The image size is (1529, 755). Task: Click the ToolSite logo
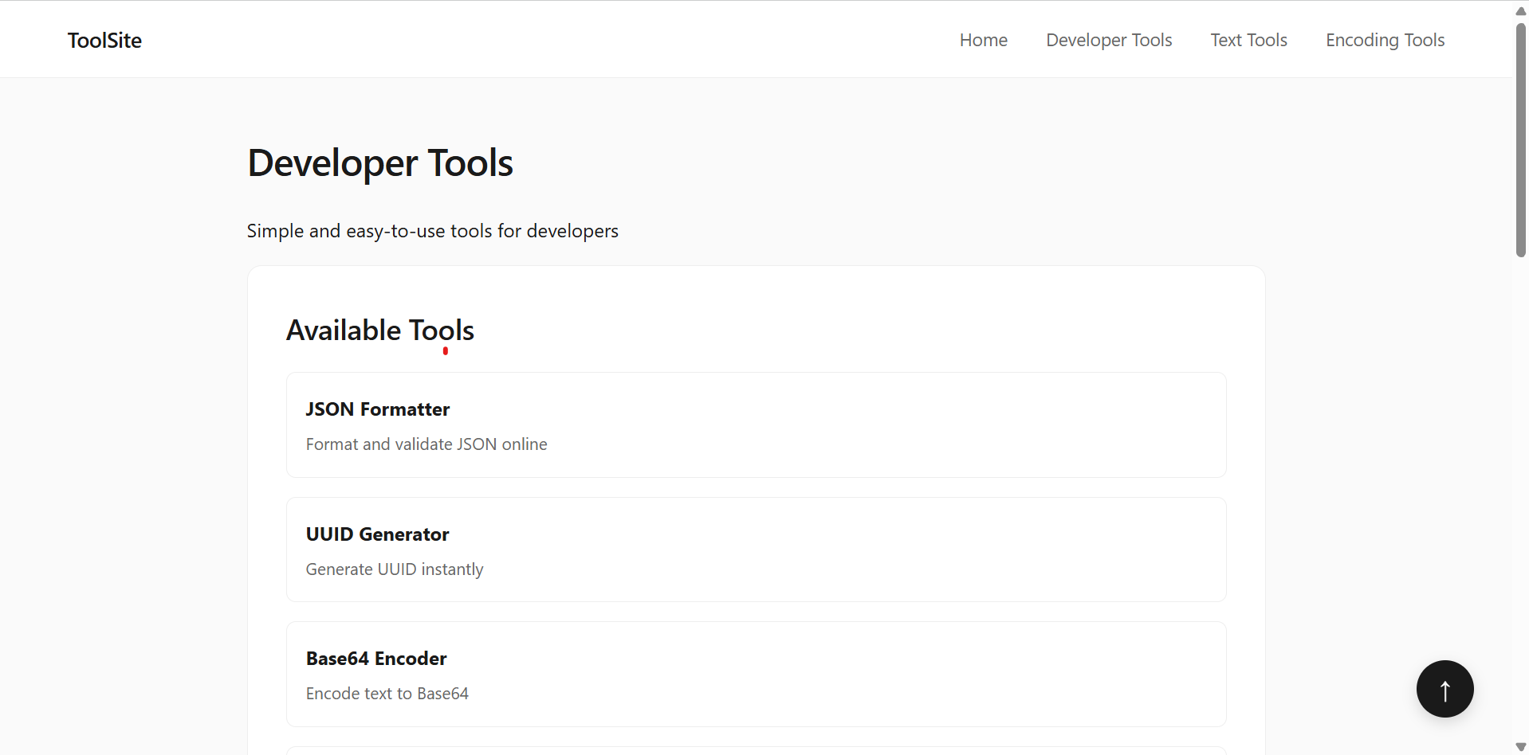point(104,41)
